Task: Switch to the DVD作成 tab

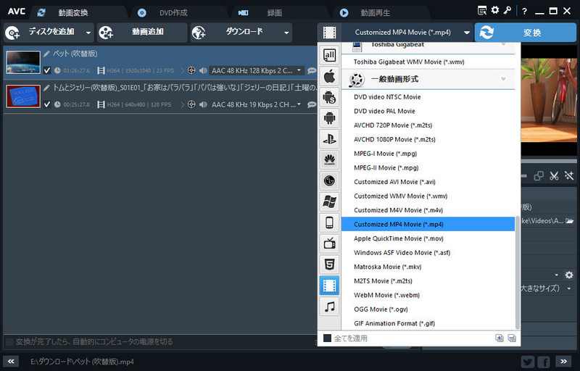Action: pos(173,12)
